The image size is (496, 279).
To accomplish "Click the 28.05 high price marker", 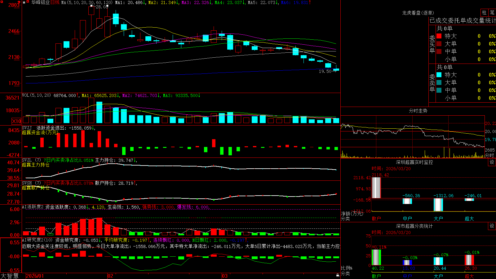I will pyautogui.click(x=102, y=7).
